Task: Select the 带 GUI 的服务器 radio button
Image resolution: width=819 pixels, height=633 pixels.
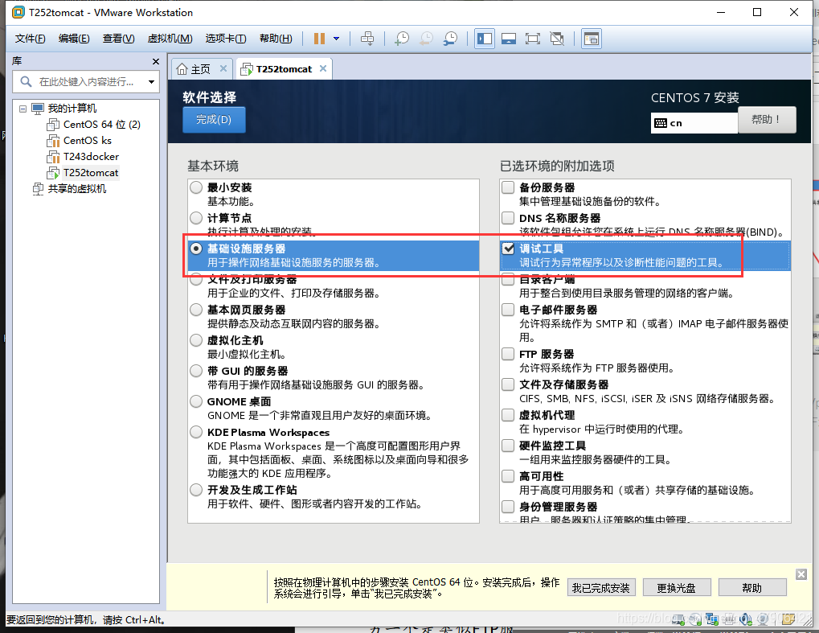Action: [196, 371]
